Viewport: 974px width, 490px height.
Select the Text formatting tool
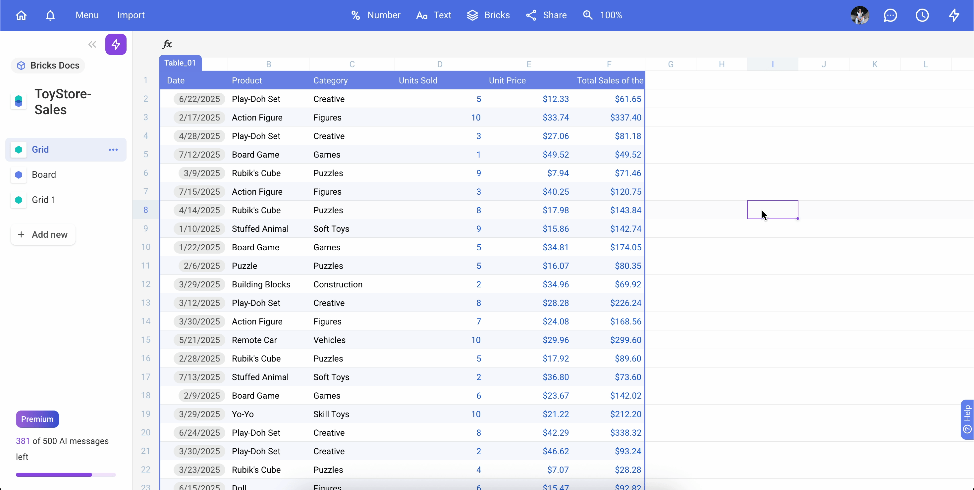click(x=433, y=15)
